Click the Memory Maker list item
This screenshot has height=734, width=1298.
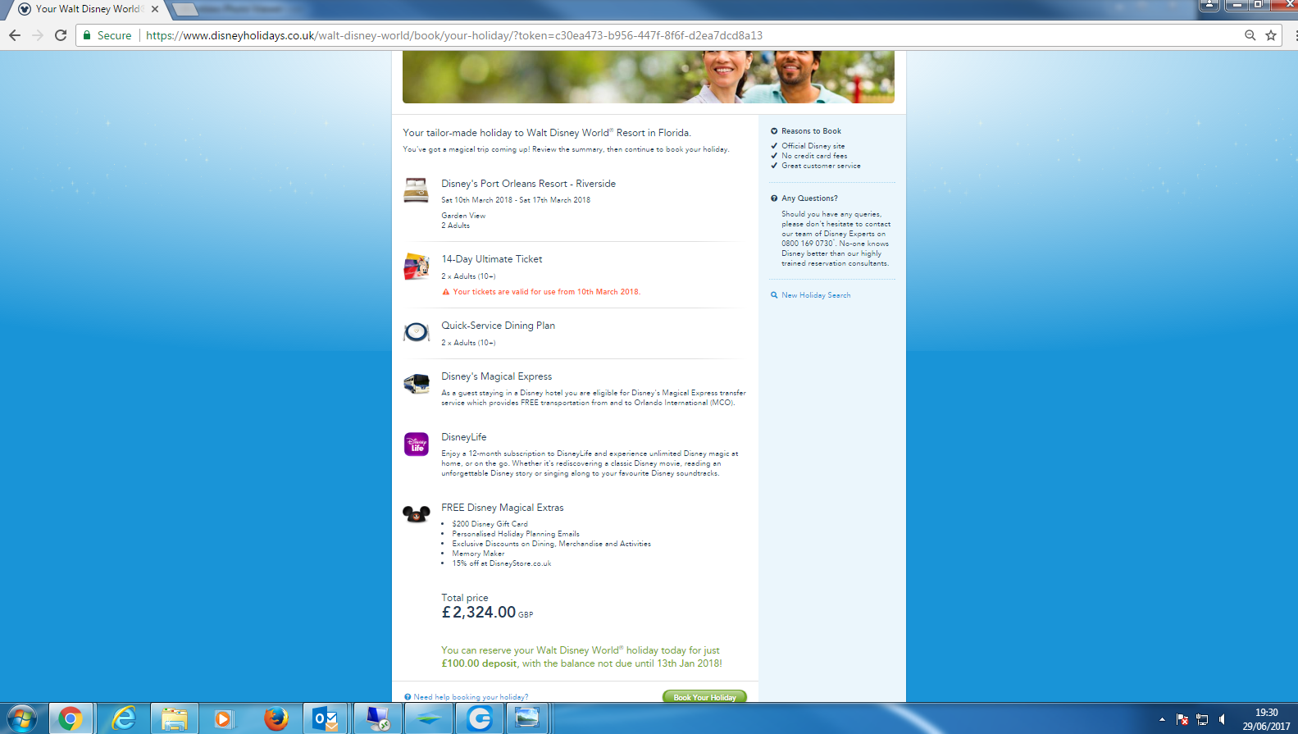478,554
